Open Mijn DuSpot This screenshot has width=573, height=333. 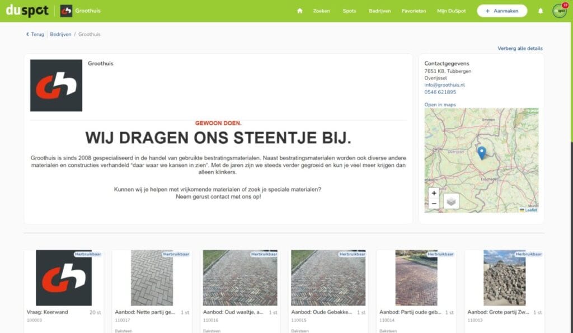[x=452, y=11]
